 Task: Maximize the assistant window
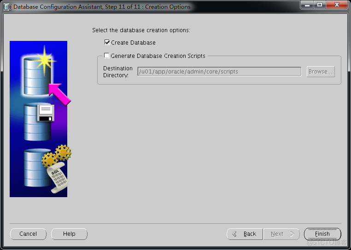320,5
